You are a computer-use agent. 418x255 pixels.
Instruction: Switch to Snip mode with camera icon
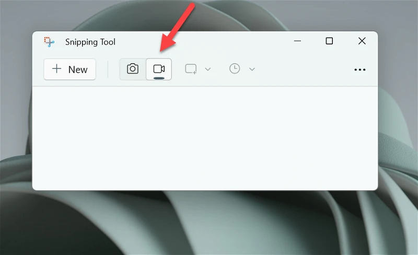coord(133,69)
